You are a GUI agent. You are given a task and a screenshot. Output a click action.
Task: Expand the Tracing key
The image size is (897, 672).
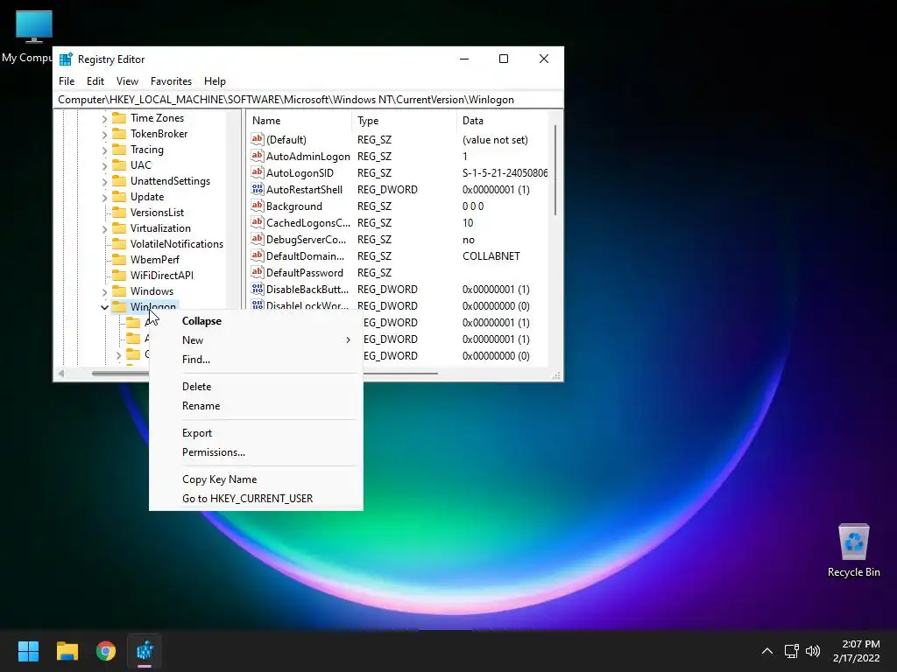point(104,150)
